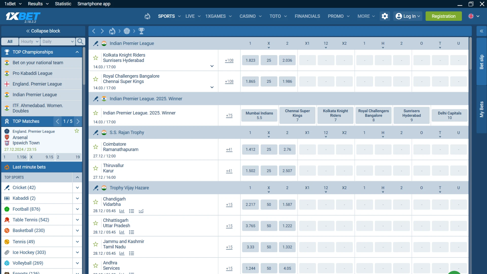
Task: Open the search magnifier in the left sidebar
Action: (x=81, y=41)
